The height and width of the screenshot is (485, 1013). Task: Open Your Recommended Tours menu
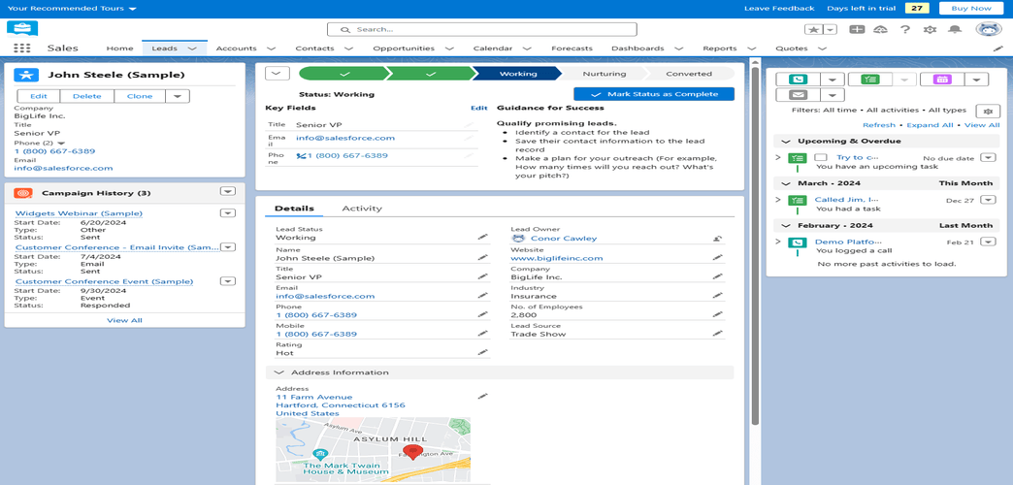coord(72,9)
